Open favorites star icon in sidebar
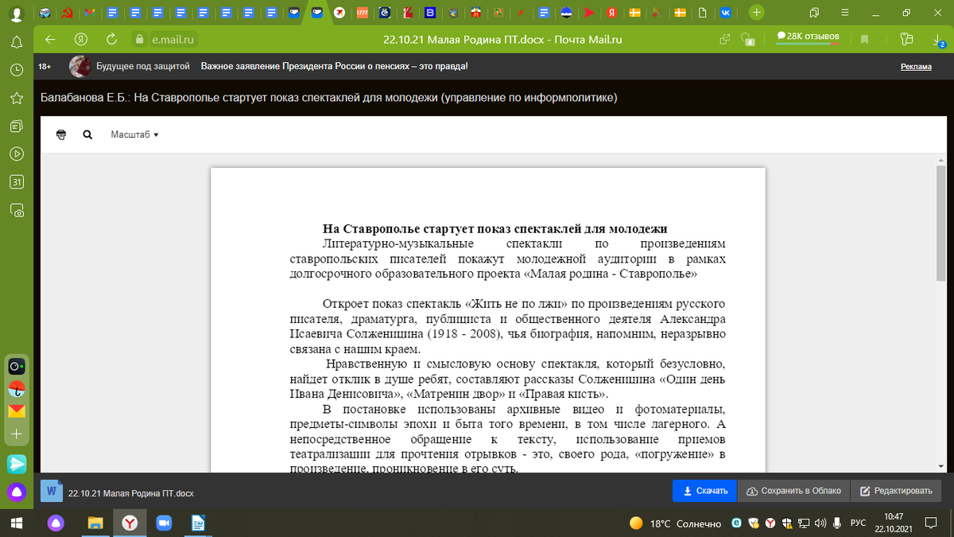The height and width of the screenshot is (537, 954). coord(16,98)
